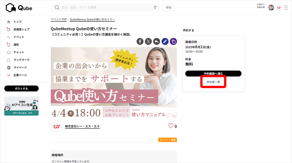292x163 pixels.
Task: Open 企業ページ from sidebar
Action: point(20,75)
